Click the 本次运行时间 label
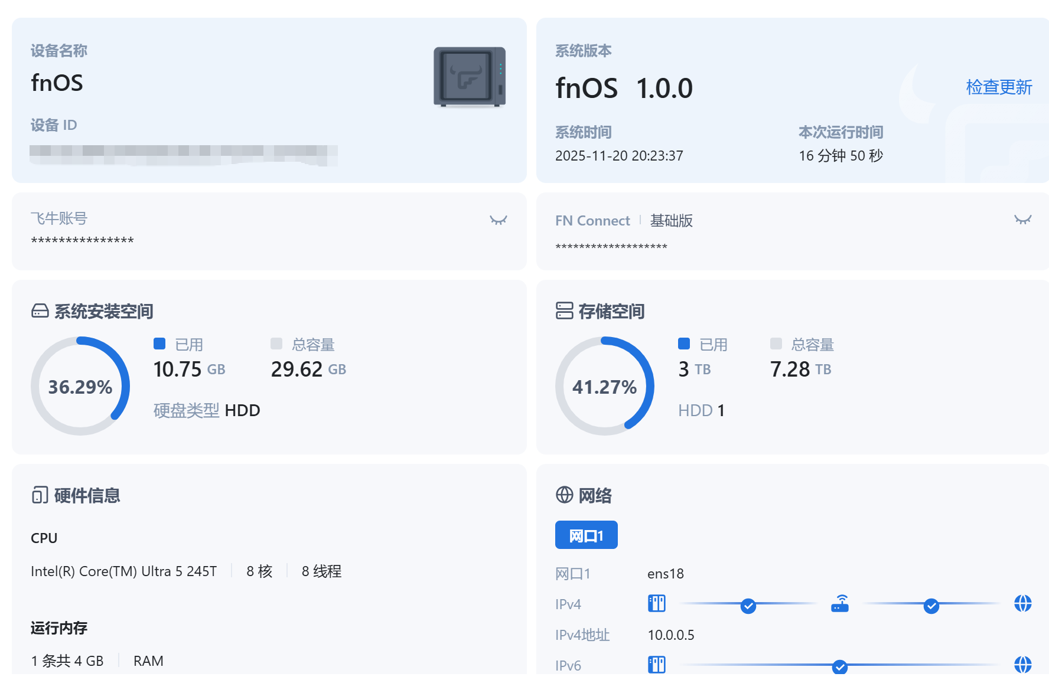Screen dimensions: 1049x680 tap(841, 132)
